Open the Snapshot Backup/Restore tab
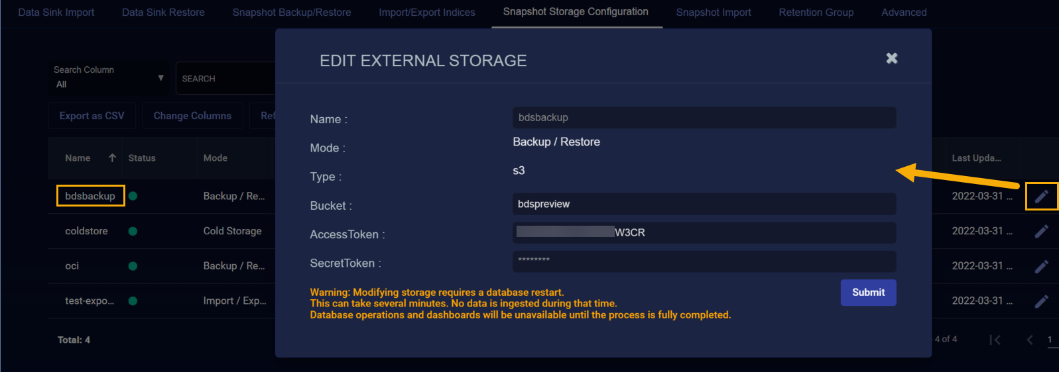Screen dimensions: 1059x372 pos(292,12)
